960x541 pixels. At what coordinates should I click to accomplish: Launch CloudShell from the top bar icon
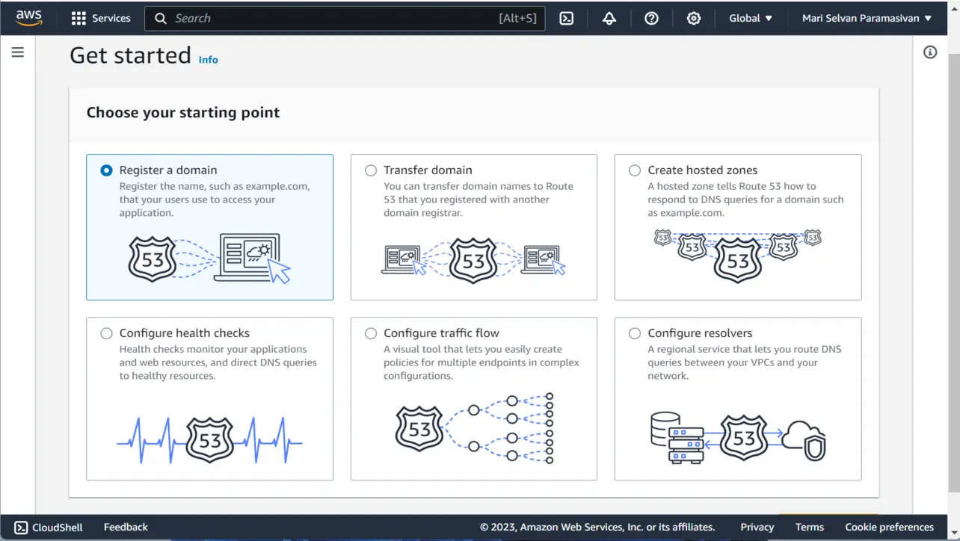pos(567,18)
